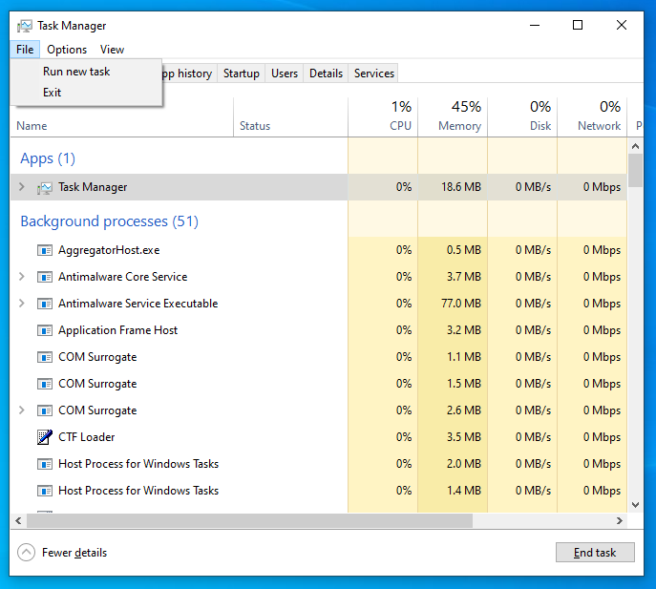Image resolution: width=656 pixels, height=589 pixels.
Task: Expand the Task Manager app row
Action: [x=22, y=187]
